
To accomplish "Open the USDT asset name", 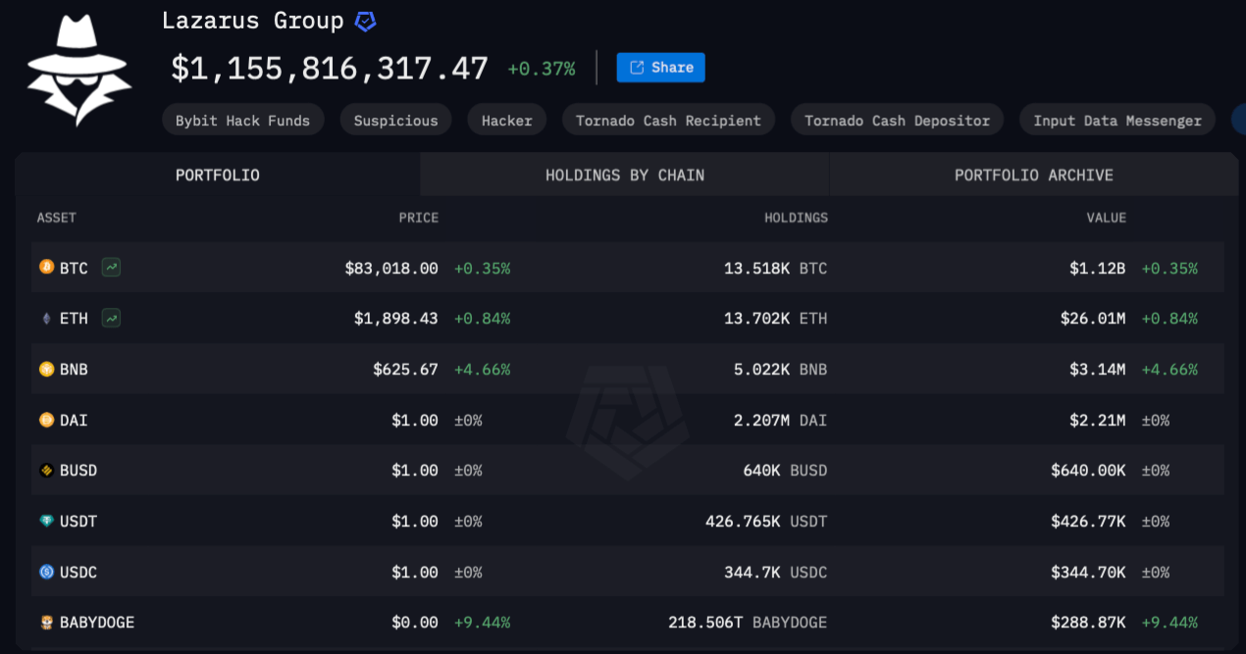I will pos(78,522).
